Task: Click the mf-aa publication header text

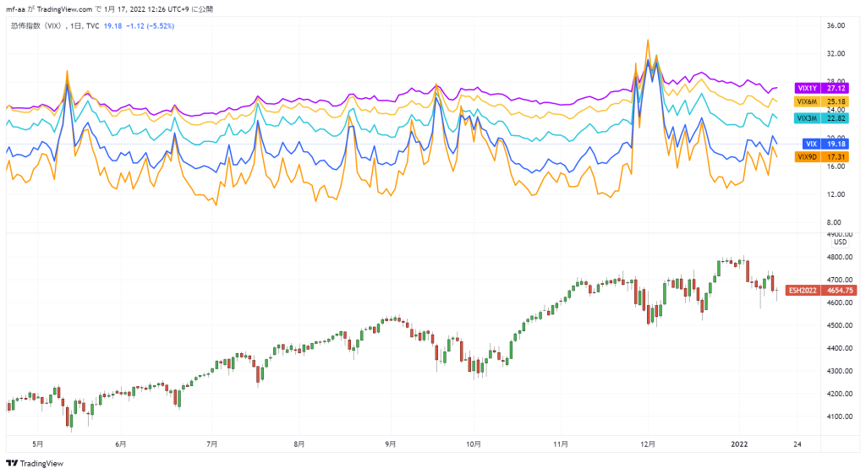Action: pyautogui.click(x=109, y=8)
